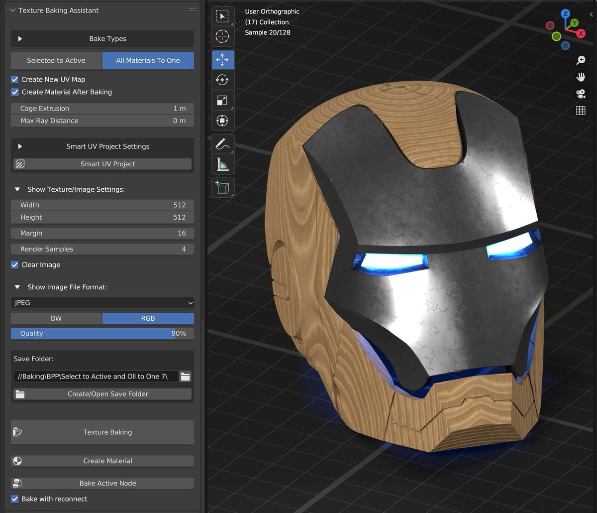Activate the Transform tool
This screenshot has width=597, height=513.
point(222,121)
